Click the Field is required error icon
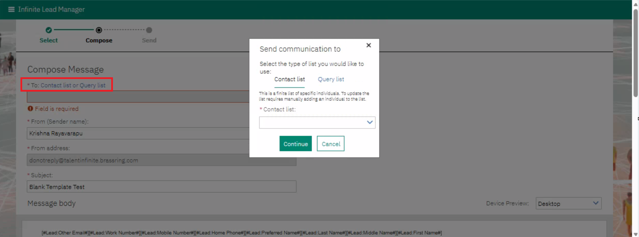639x237 pixels. coord(30,109)
